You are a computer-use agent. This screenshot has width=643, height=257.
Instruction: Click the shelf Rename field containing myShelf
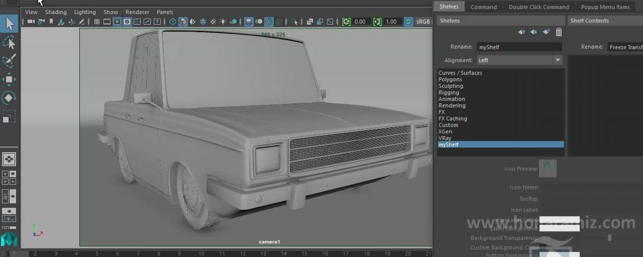(519, 47)
